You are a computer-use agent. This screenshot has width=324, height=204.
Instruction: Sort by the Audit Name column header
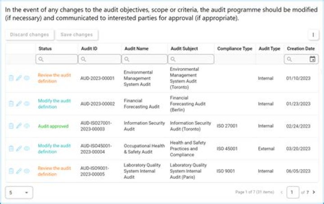pyautogui.click(x=136, y=49)
